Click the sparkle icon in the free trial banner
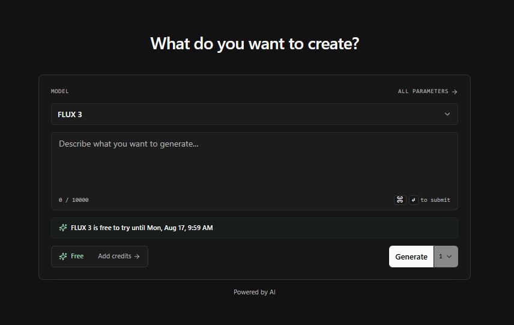Viewport: 514px width, 325px height. pos(63,228)
